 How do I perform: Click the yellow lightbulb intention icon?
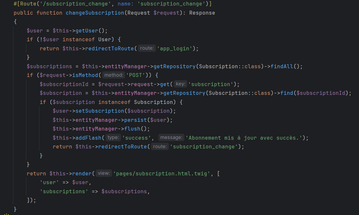(6, 214)
